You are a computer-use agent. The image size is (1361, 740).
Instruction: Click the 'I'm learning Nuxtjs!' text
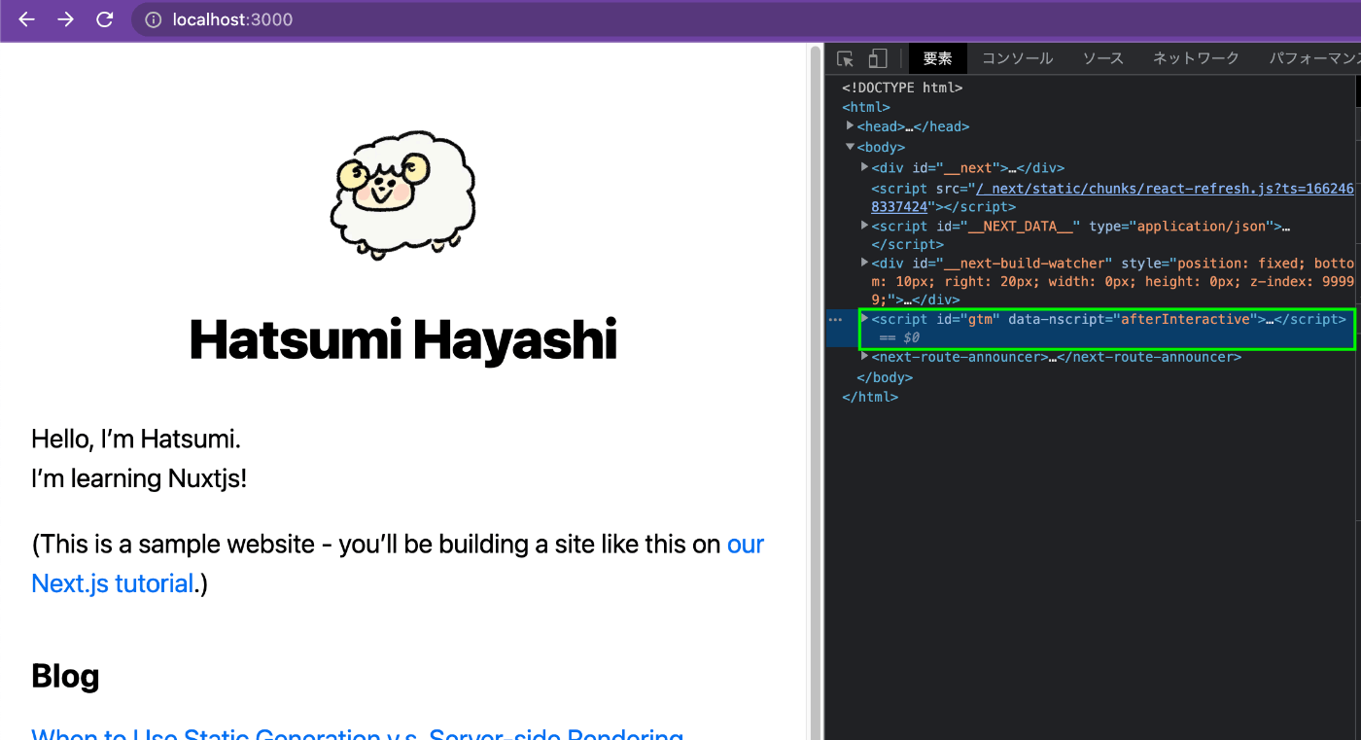[x=139, y=478]
